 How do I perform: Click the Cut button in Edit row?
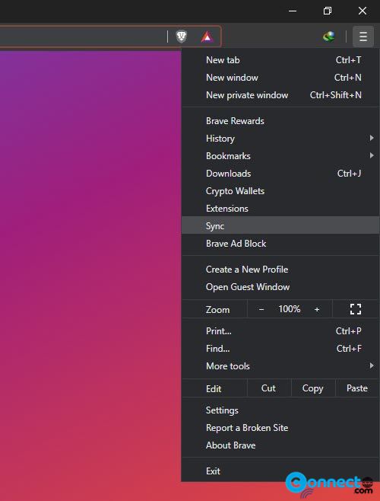point(268,388)
